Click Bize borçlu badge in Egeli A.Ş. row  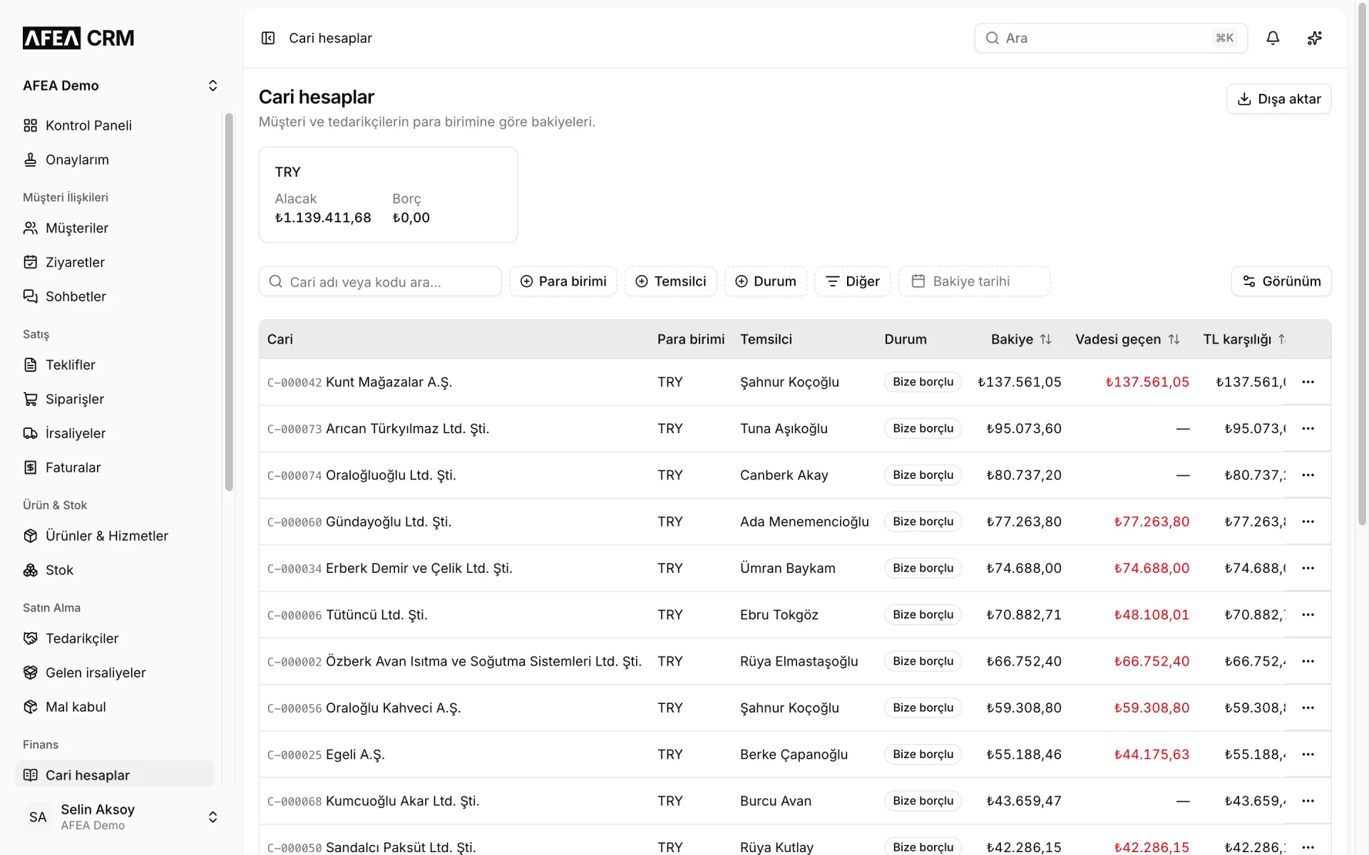click(923, 755)
